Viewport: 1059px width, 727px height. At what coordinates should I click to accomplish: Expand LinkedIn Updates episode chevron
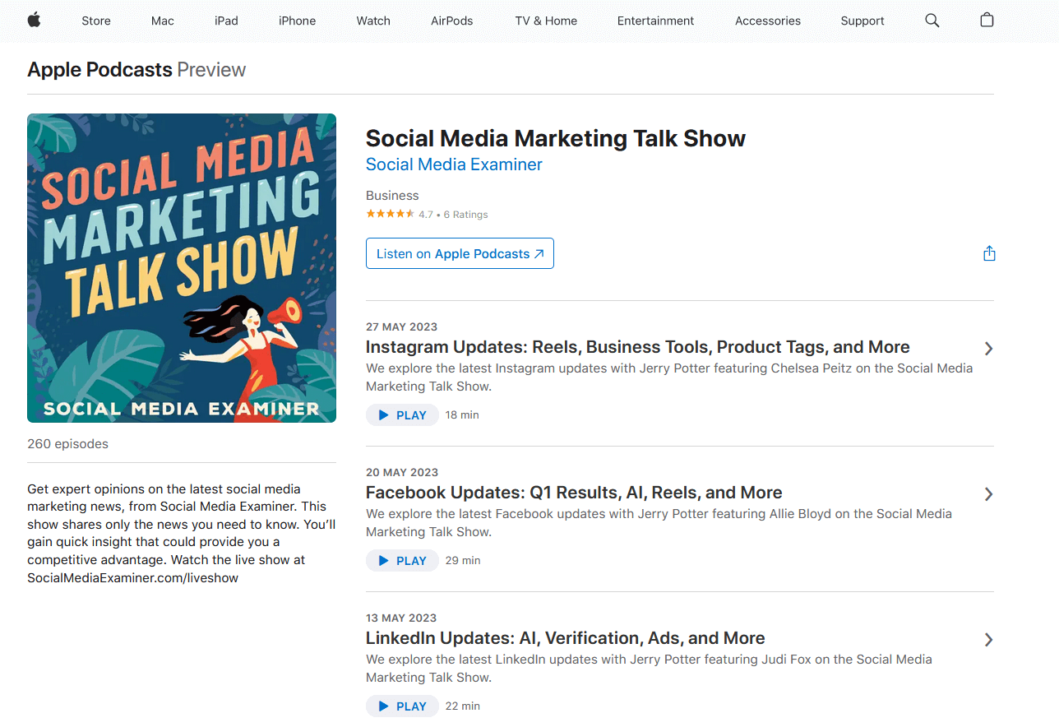tap(988, 640)
